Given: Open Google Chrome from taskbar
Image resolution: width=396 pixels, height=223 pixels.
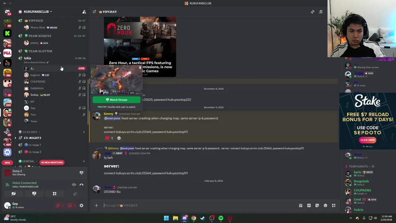Looking at the screenshot, I should click(x=193, y=218).
